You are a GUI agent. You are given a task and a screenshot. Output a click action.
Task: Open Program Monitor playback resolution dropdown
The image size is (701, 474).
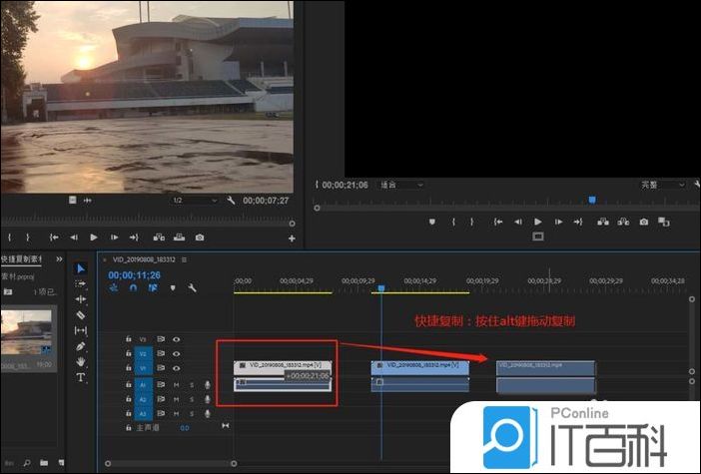[663, 185]
